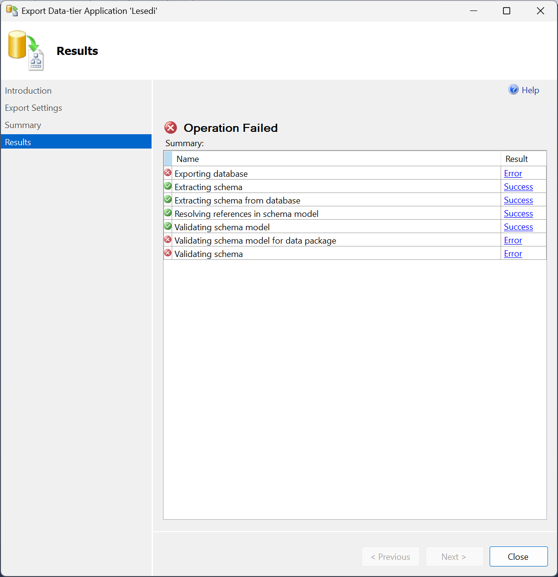Click the success icon beside Resolving references row
The image size is (558, 577).
pyautogui.click(x=167, y=213)
